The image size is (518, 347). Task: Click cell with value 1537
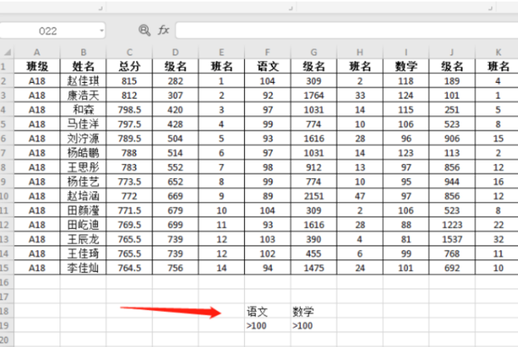(x=452, y=239)
